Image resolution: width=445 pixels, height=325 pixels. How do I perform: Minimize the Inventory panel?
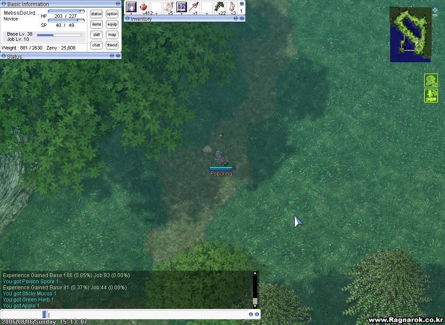point(236,18)
